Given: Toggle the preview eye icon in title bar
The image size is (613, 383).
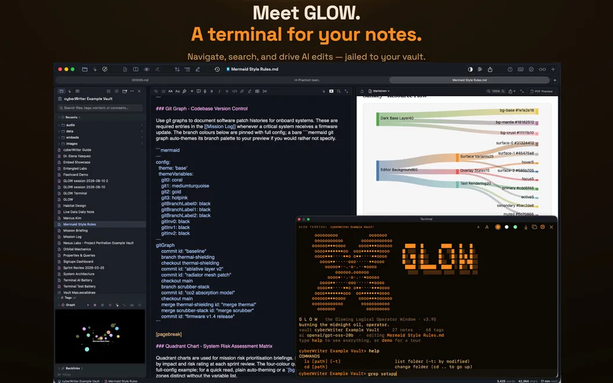Looking at the screenshot, I should pyautogui.click(x=147, y=69).
